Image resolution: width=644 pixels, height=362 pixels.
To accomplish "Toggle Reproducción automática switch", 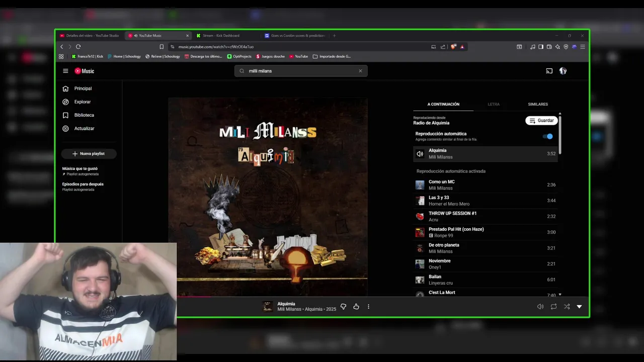I will coord(548,136).
